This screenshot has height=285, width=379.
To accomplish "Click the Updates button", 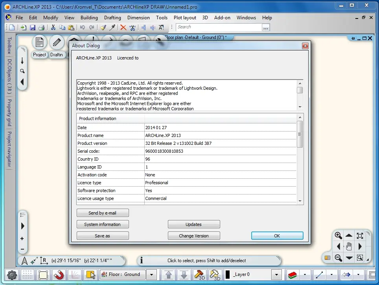I will click(x=194, y=224).
